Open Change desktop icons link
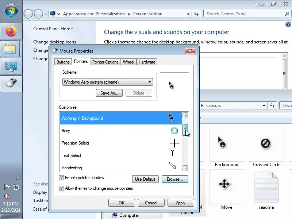This screenshot has width=292, height=219. tap(54, 42)
